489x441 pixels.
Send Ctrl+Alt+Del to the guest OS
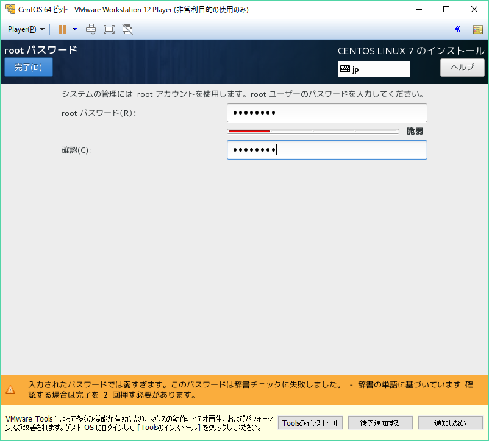click(90, 29)
